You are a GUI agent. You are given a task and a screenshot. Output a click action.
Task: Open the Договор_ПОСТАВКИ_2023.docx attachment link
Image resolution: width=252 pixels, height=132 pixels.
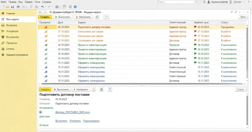73,112
